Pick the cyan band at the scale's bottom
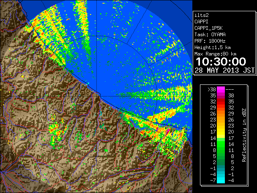This screenshot has height=193, width=257. pyautogui.click(x=221, y=181)
